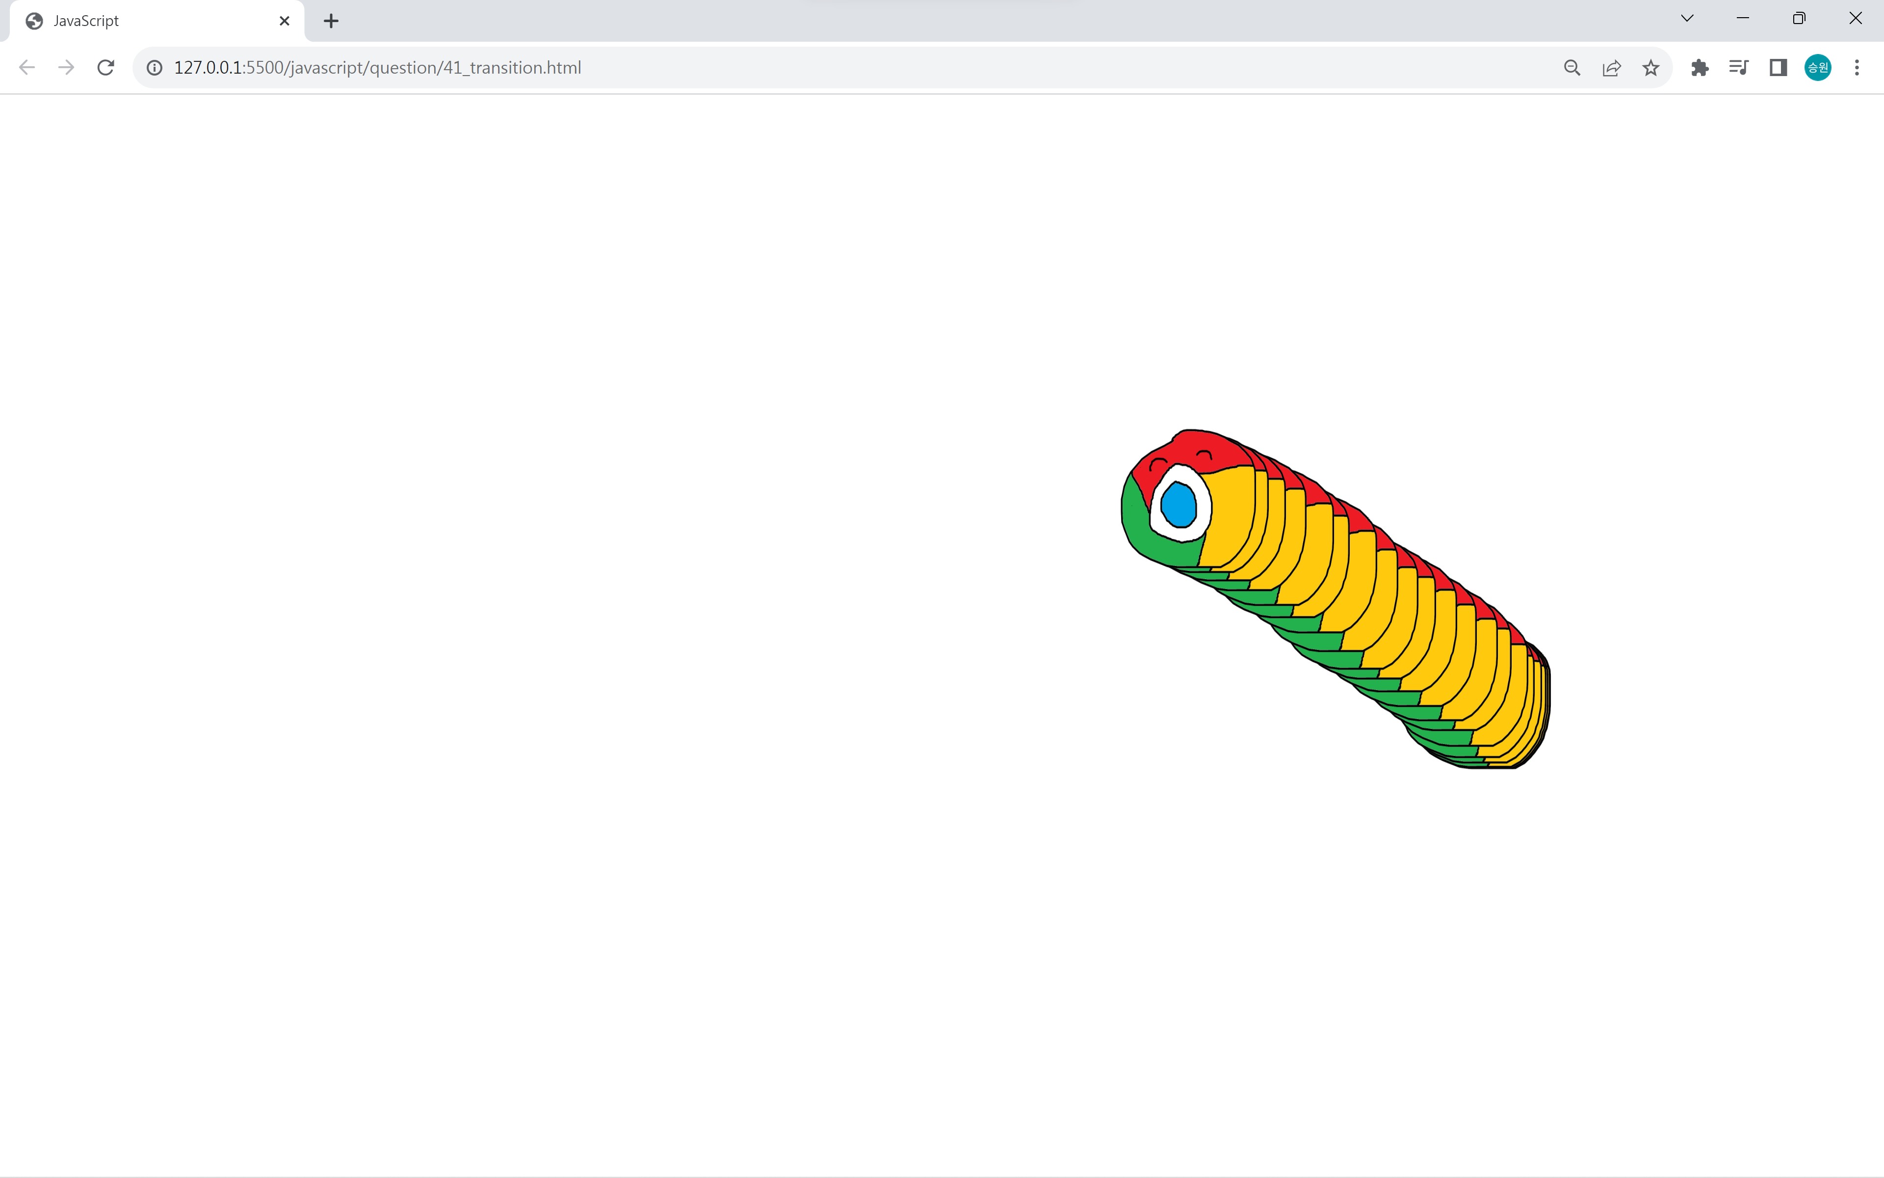Select the JavaScript tab
Image resolution: width=1884 pixels, height=1178 pixels.
[x=140, y=21]
